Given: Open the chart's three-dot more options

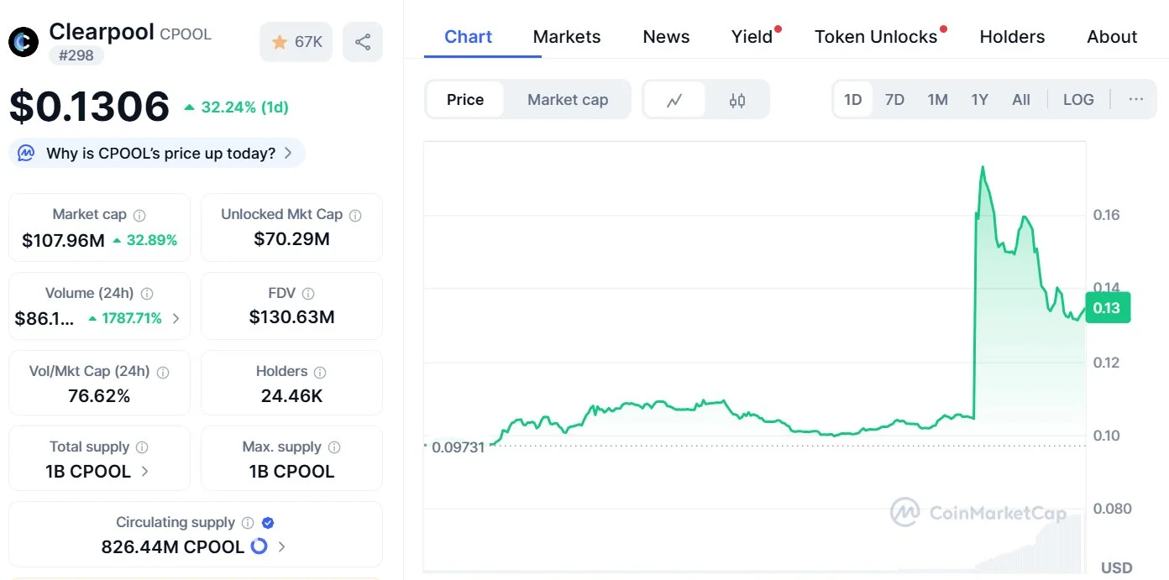Looking at the screenshot, I should click(1136, 100).
